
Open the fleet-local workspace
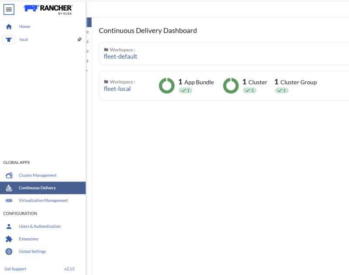(x=117, y=89)
